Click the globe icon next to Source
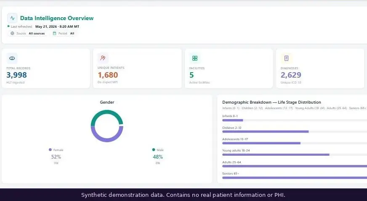This screenshot has width=367, height=201. coord(12,34)
